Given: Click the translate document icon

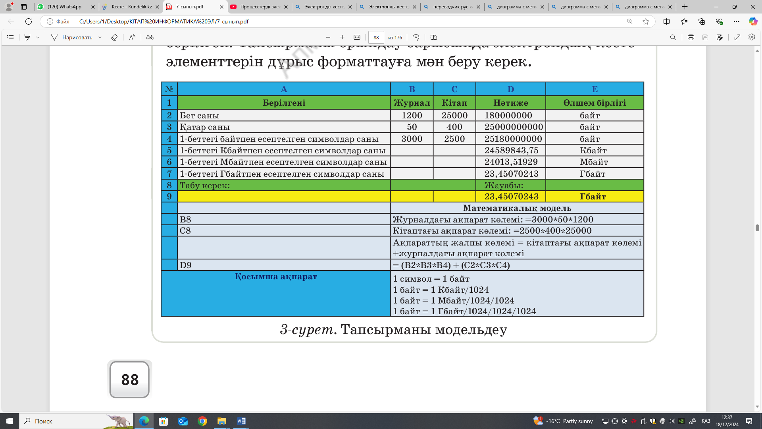Looking at the screenshot, I should [x=150, y=37].
